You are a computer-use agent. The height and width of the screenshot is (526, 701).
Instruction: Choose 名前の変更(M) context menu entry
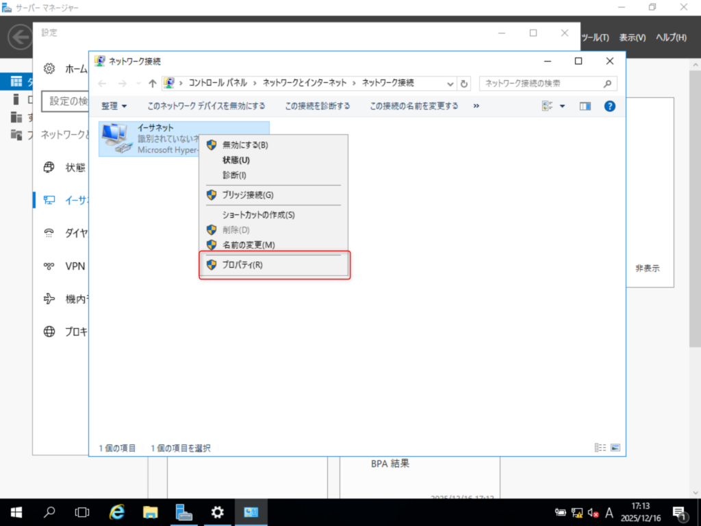point(248,245)
